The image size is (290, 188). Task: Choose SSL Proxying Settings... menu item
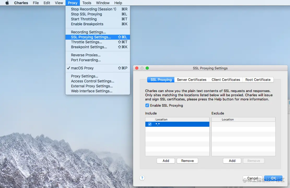coord(98,37)
